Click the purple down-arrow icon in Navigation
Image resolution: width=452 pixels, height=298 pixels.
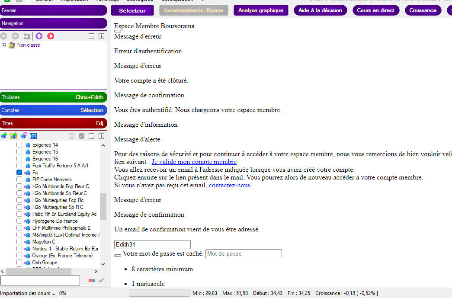[x=39, y=36]
